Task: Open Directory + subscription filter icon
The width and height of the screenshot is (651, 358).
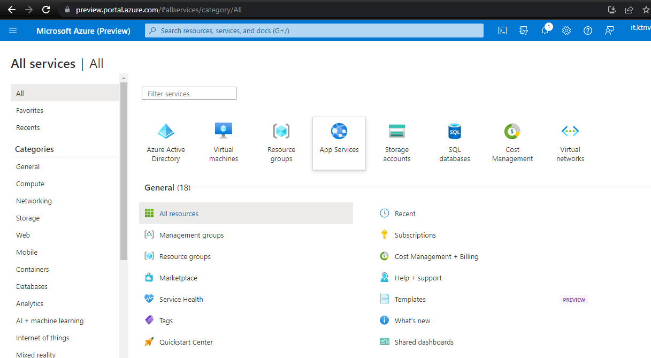Action: click(x=524, y=31)
